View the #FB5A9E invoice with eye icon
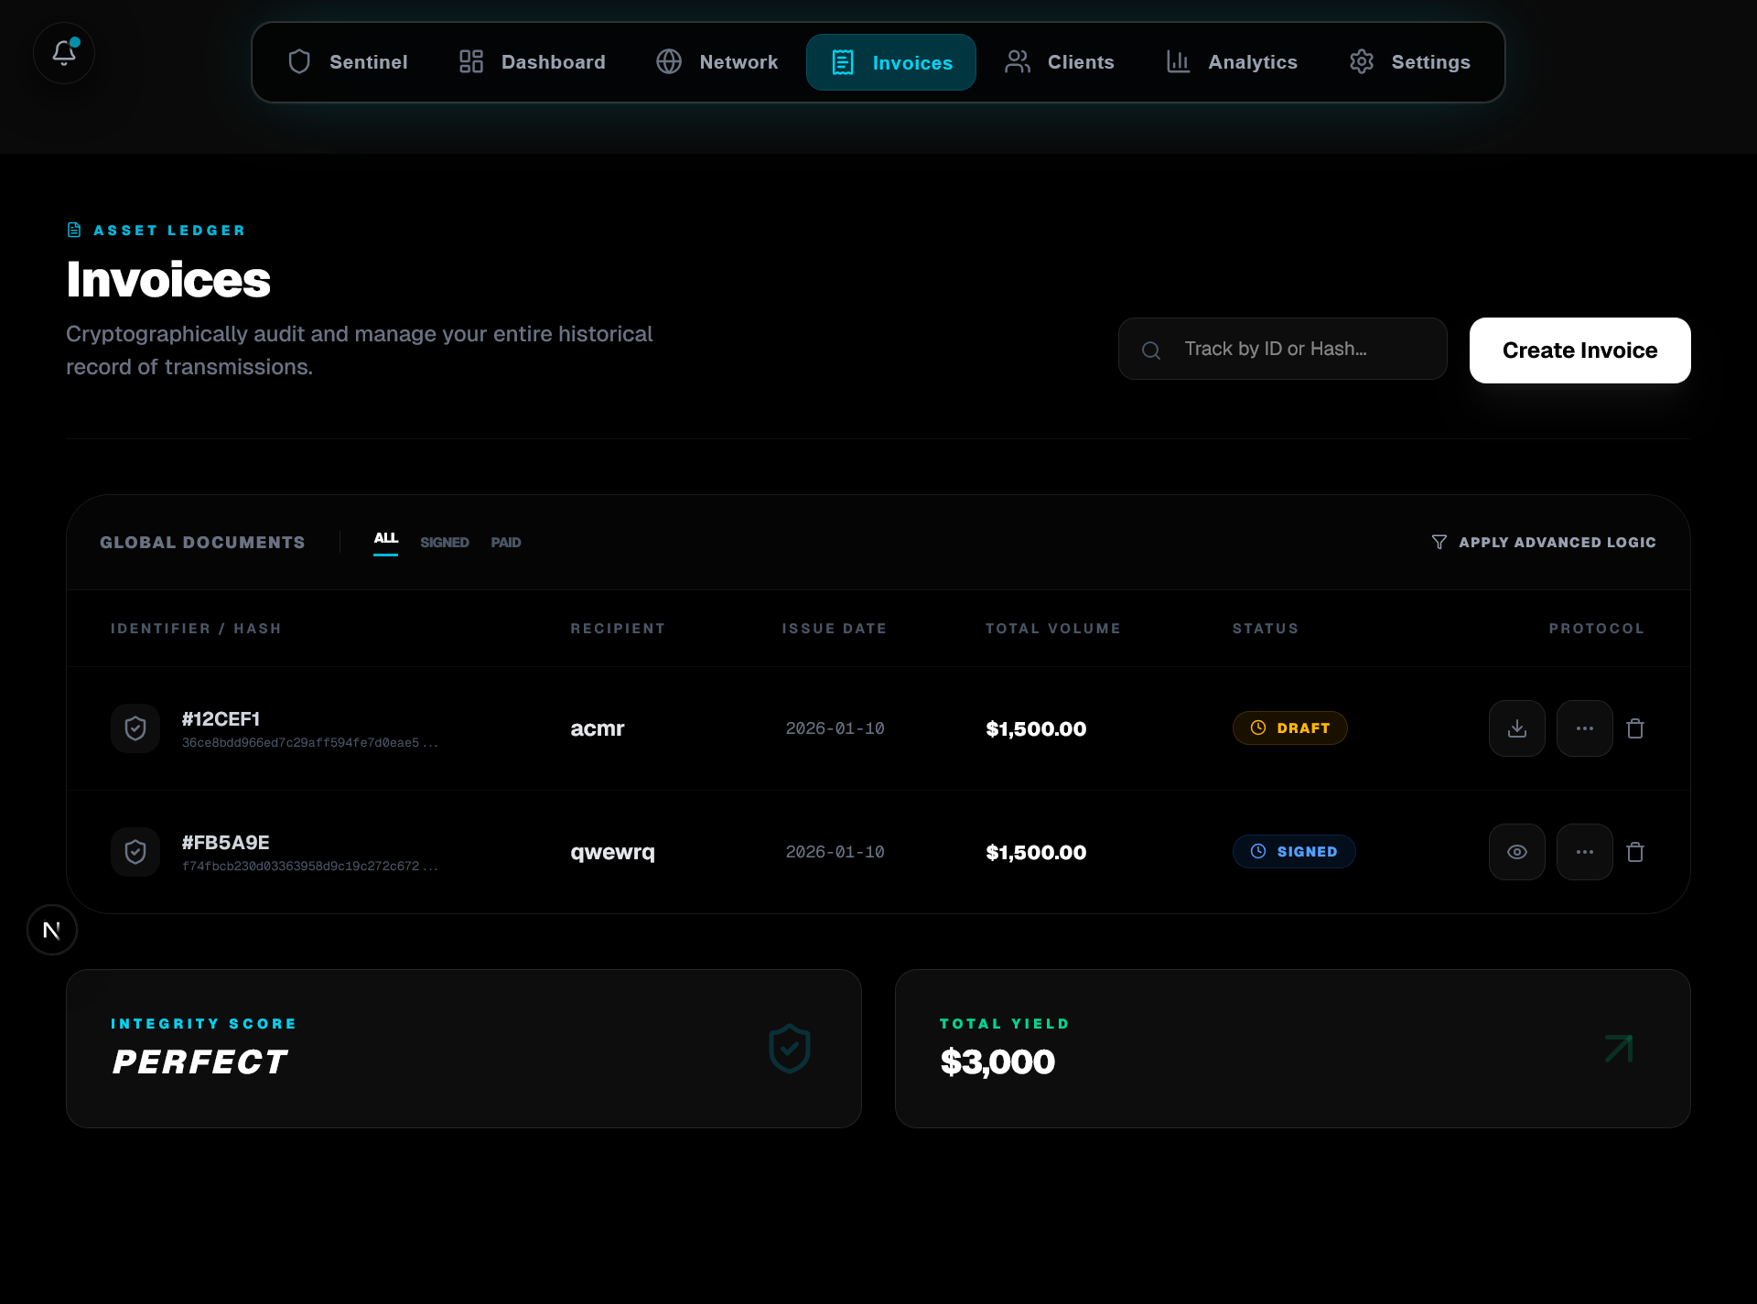1757x1304 pixels. point(1516,852)
